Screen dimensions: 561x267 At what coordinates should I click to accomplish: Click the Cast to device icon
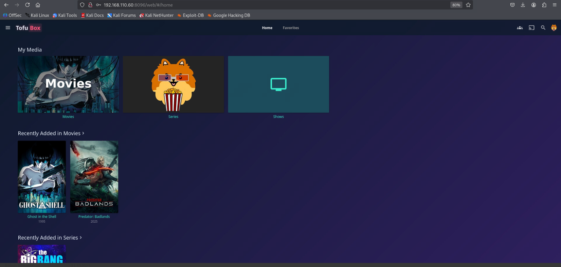pos(531,28)
